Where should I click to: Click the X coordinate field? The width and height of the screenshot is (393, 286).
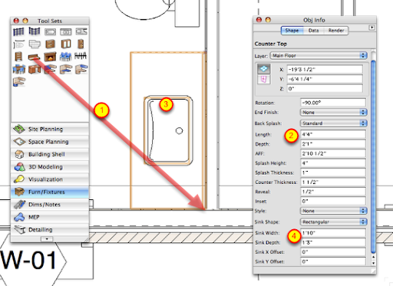point(325,69)
